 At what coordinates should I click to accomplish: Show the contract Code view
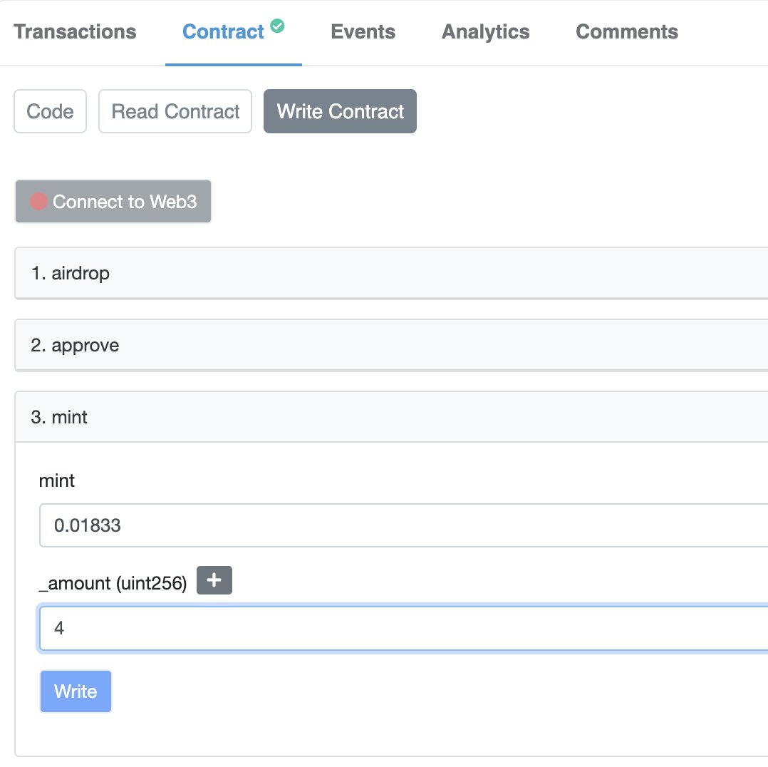50,111
